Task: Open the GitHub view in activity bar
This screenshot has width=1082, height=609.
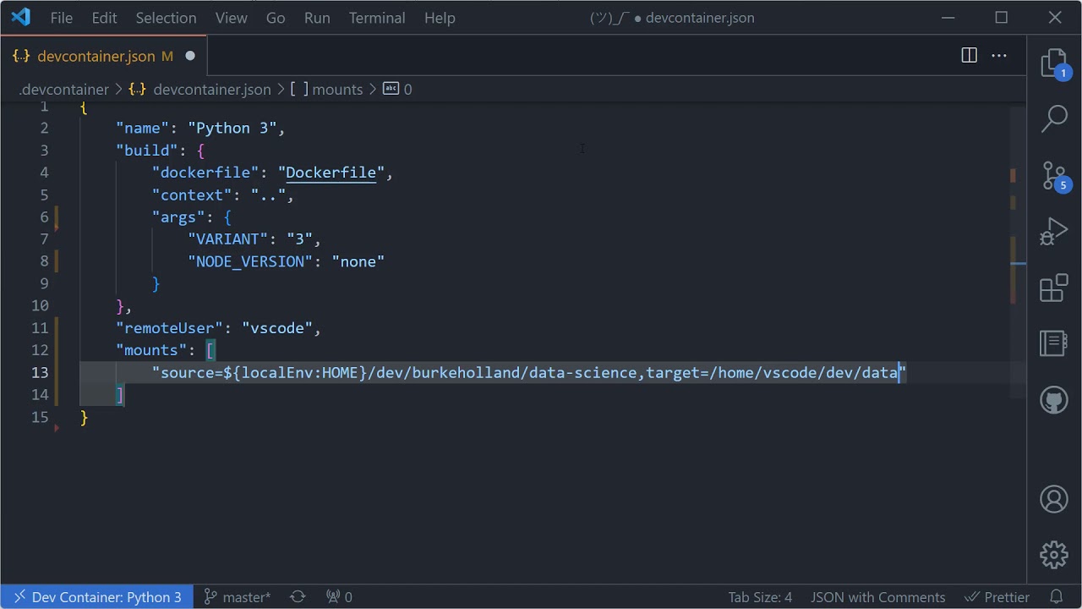Action: [x=1054, y=399]
